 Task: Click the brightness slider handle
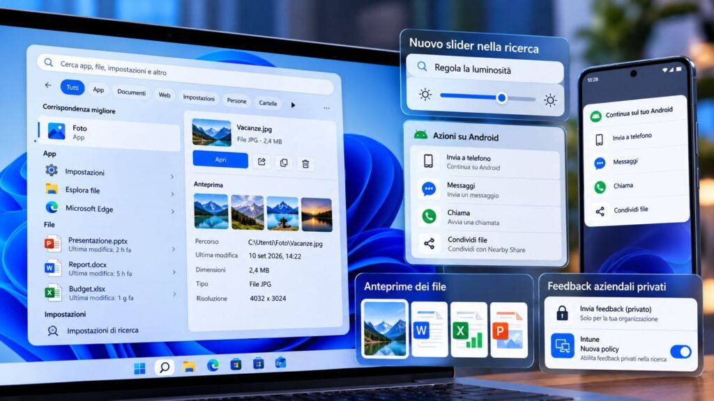click(501, 97)
